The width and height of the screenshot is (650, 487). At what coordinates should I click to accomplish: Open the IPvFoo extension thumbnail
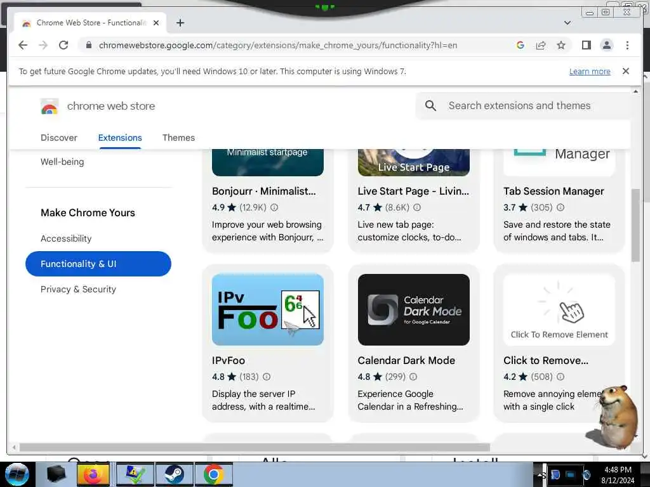268,309
